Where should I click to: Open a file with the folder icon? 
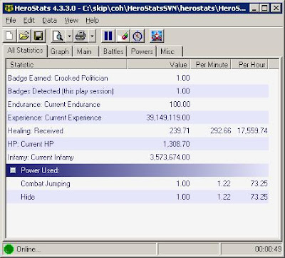click(24, 36)
